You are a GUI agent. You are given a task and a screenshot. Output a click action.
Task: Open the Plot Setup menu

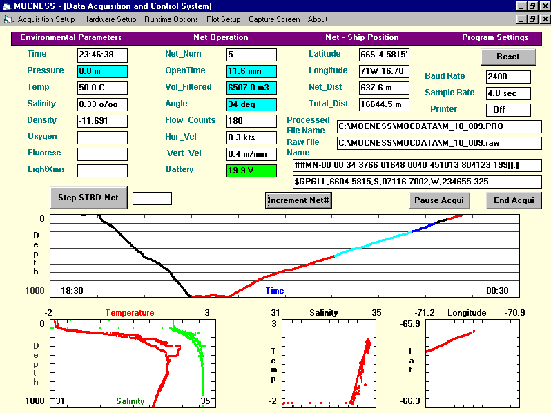pos(223,19)
